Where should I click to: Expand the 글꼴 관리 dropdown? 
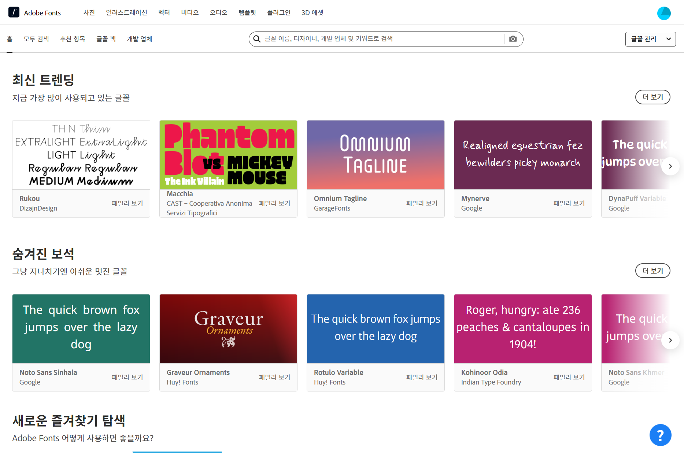(650, 39)
